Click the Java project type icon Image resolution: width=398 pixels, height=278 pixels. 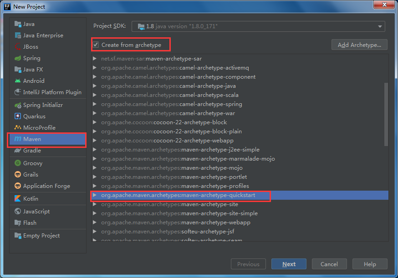(18, 24)
